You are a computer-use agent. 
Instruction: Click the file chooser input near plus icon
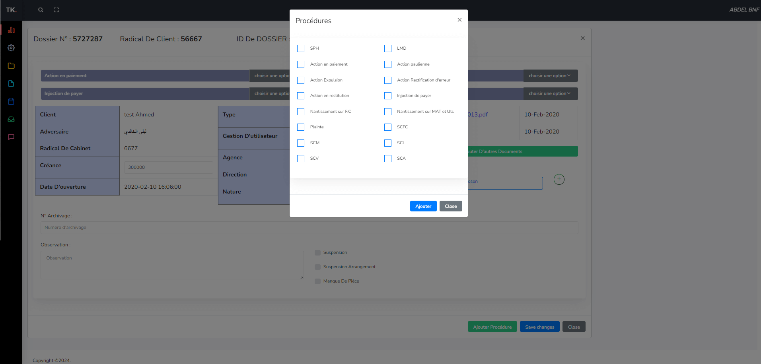tap(505, 183)
